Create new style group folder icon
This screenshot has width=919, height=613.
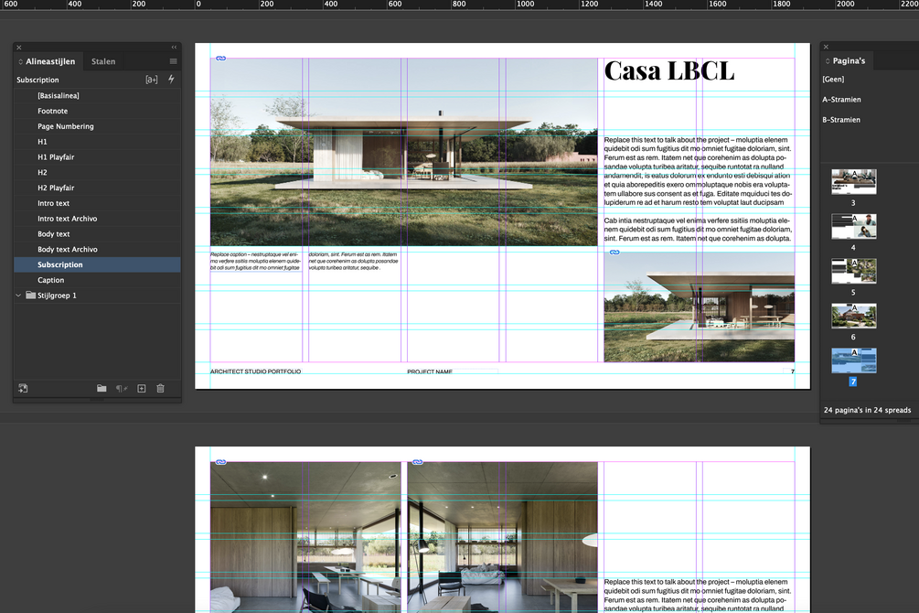coord(102,388)
